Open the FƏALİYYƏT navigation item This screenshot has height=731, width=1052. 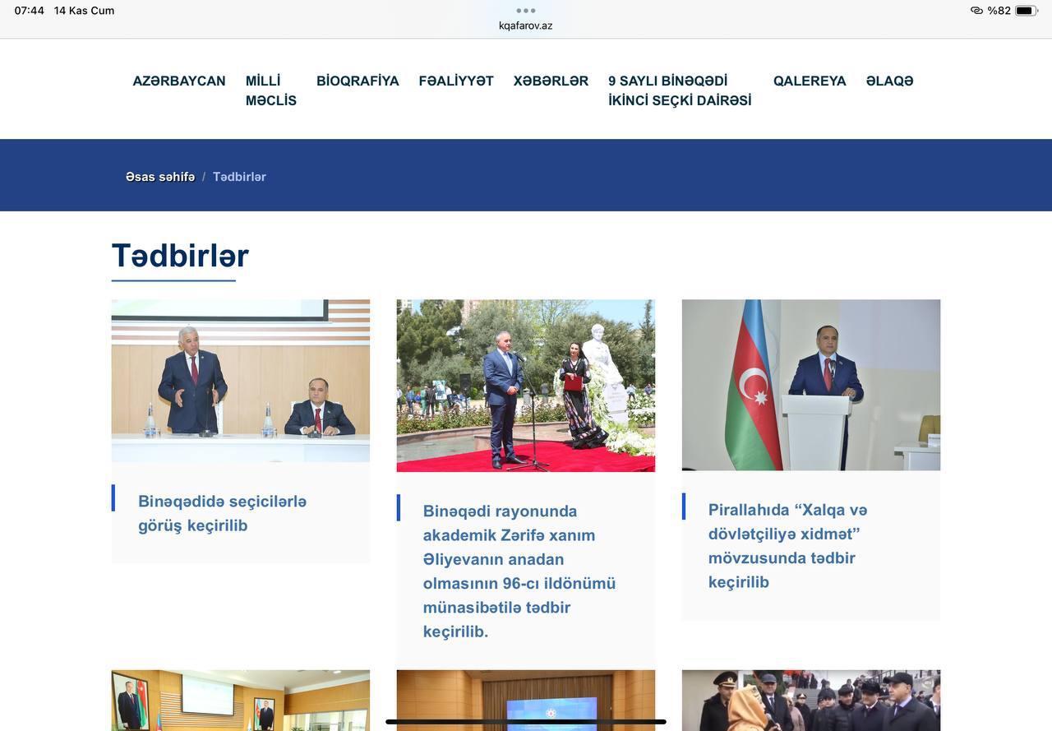456,81
